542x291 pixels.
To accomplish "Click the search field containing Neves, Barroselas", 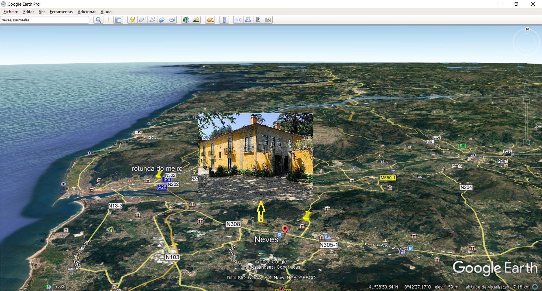I will pos(45,20).
